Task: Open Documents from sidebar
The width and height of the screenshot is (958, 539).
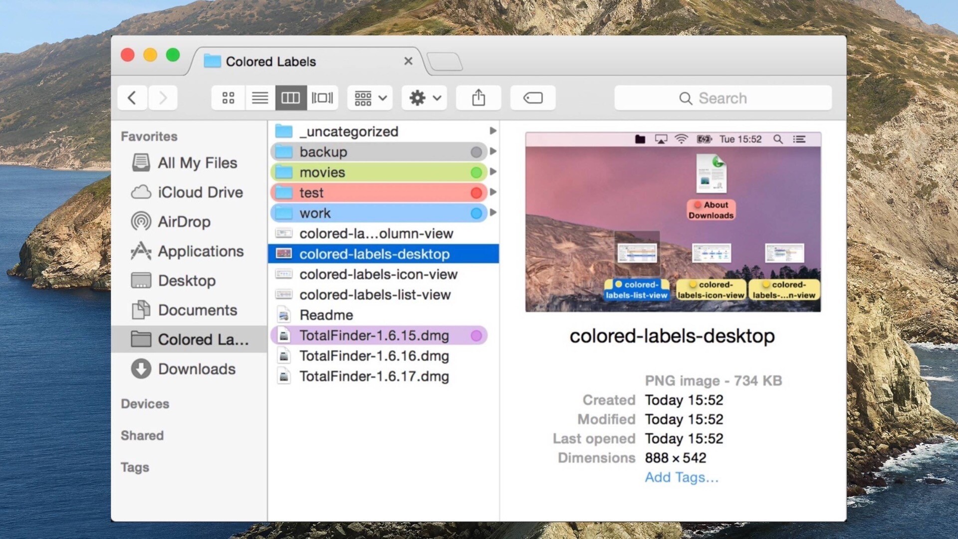Action: (x=189, y=310)
